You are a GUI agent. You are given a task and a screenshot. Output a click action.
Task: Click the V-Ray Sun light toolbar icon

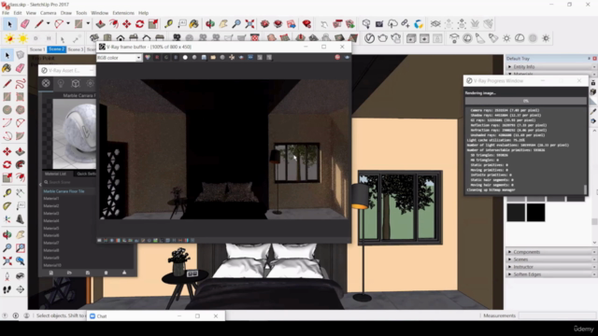[x=506, y=38]
